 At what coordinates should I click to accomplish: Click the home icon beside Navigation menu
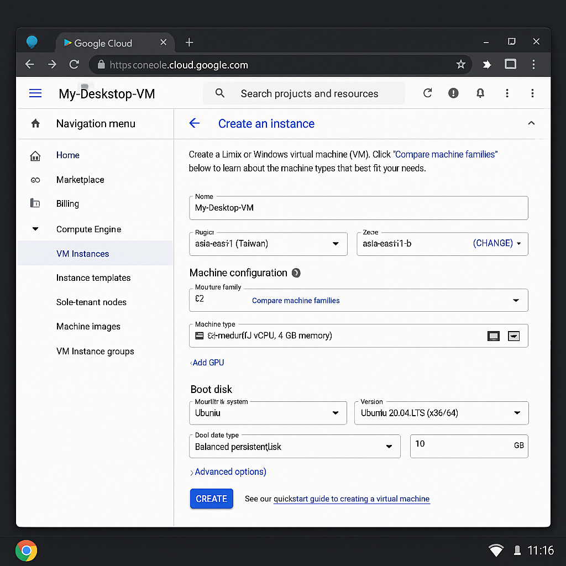[35, 123]
